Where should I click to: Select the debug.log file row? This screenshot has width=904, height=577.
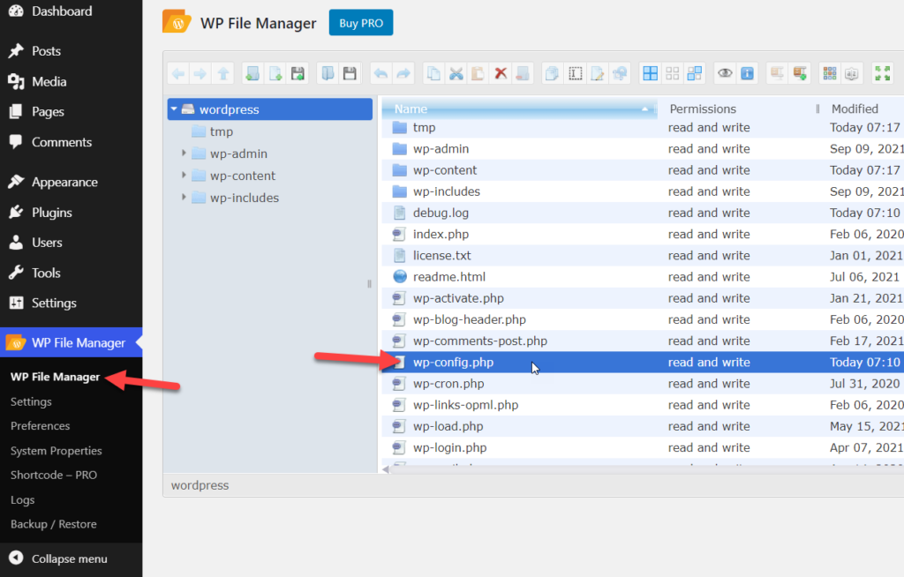[643, 213]
